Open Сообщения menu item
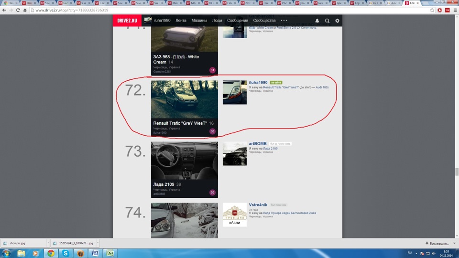The height and width of the screenshot is (258, 459). pyautogui.click(x=238, y=21)
